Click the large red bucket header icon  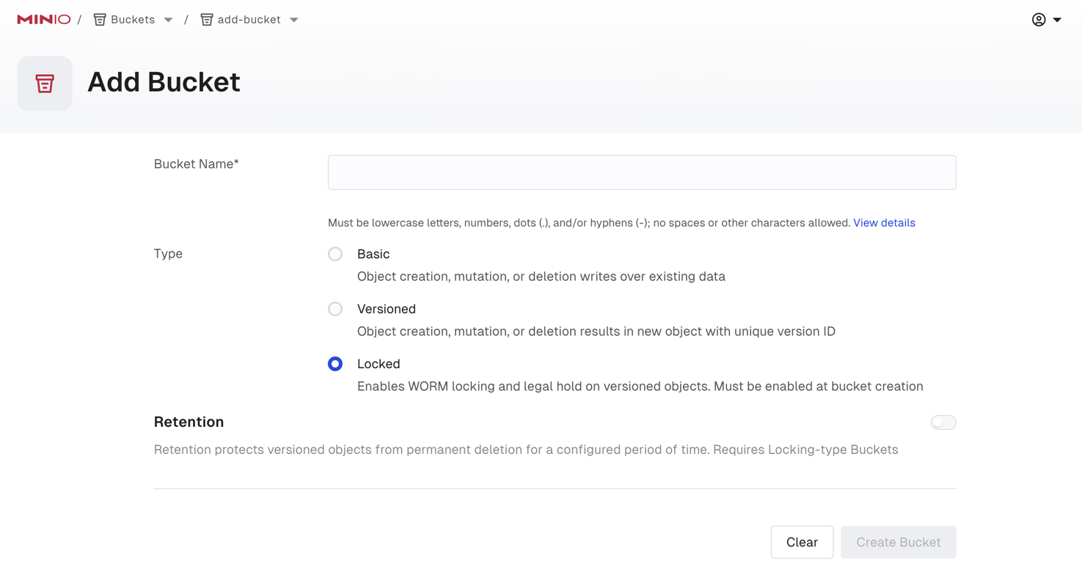pos(45,84)
